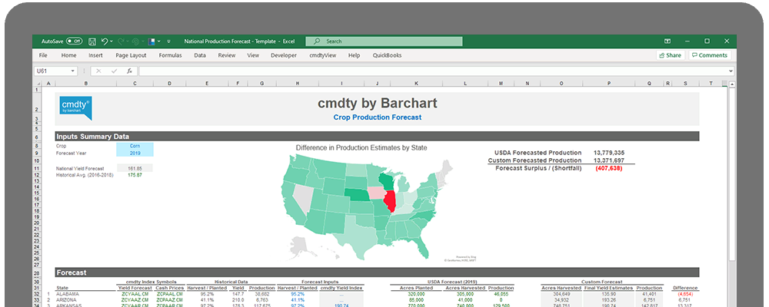This screenshot has width=769, height=307.
Task: Click the Redo arrow icon
Action: pos(122,41)
